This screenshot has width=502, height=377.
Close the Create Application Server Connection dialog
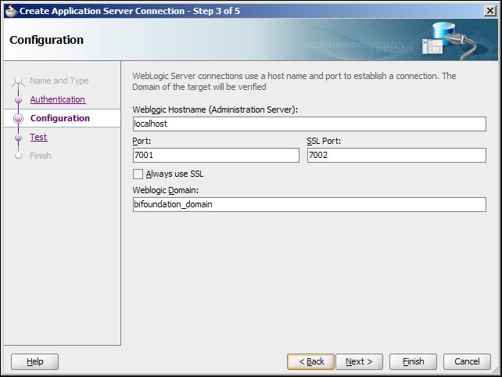pyautogui.click(x=489, y=11)
